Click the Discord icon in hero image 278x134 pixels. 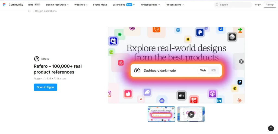[162, 101]
